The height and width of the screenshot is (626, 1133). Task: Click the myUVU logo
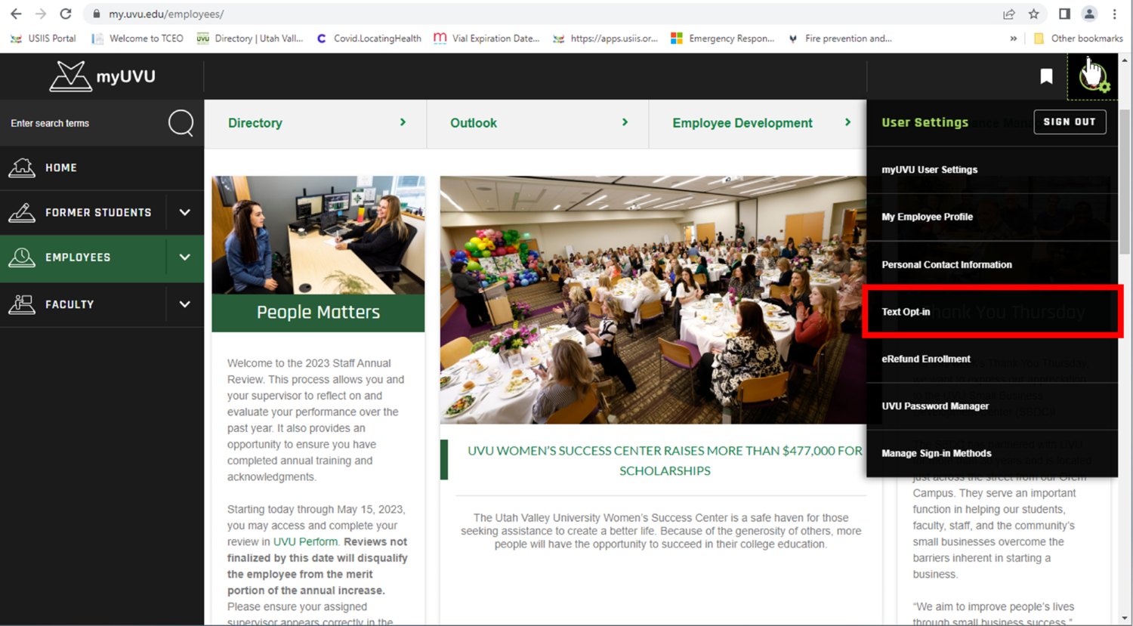[102, 76]
